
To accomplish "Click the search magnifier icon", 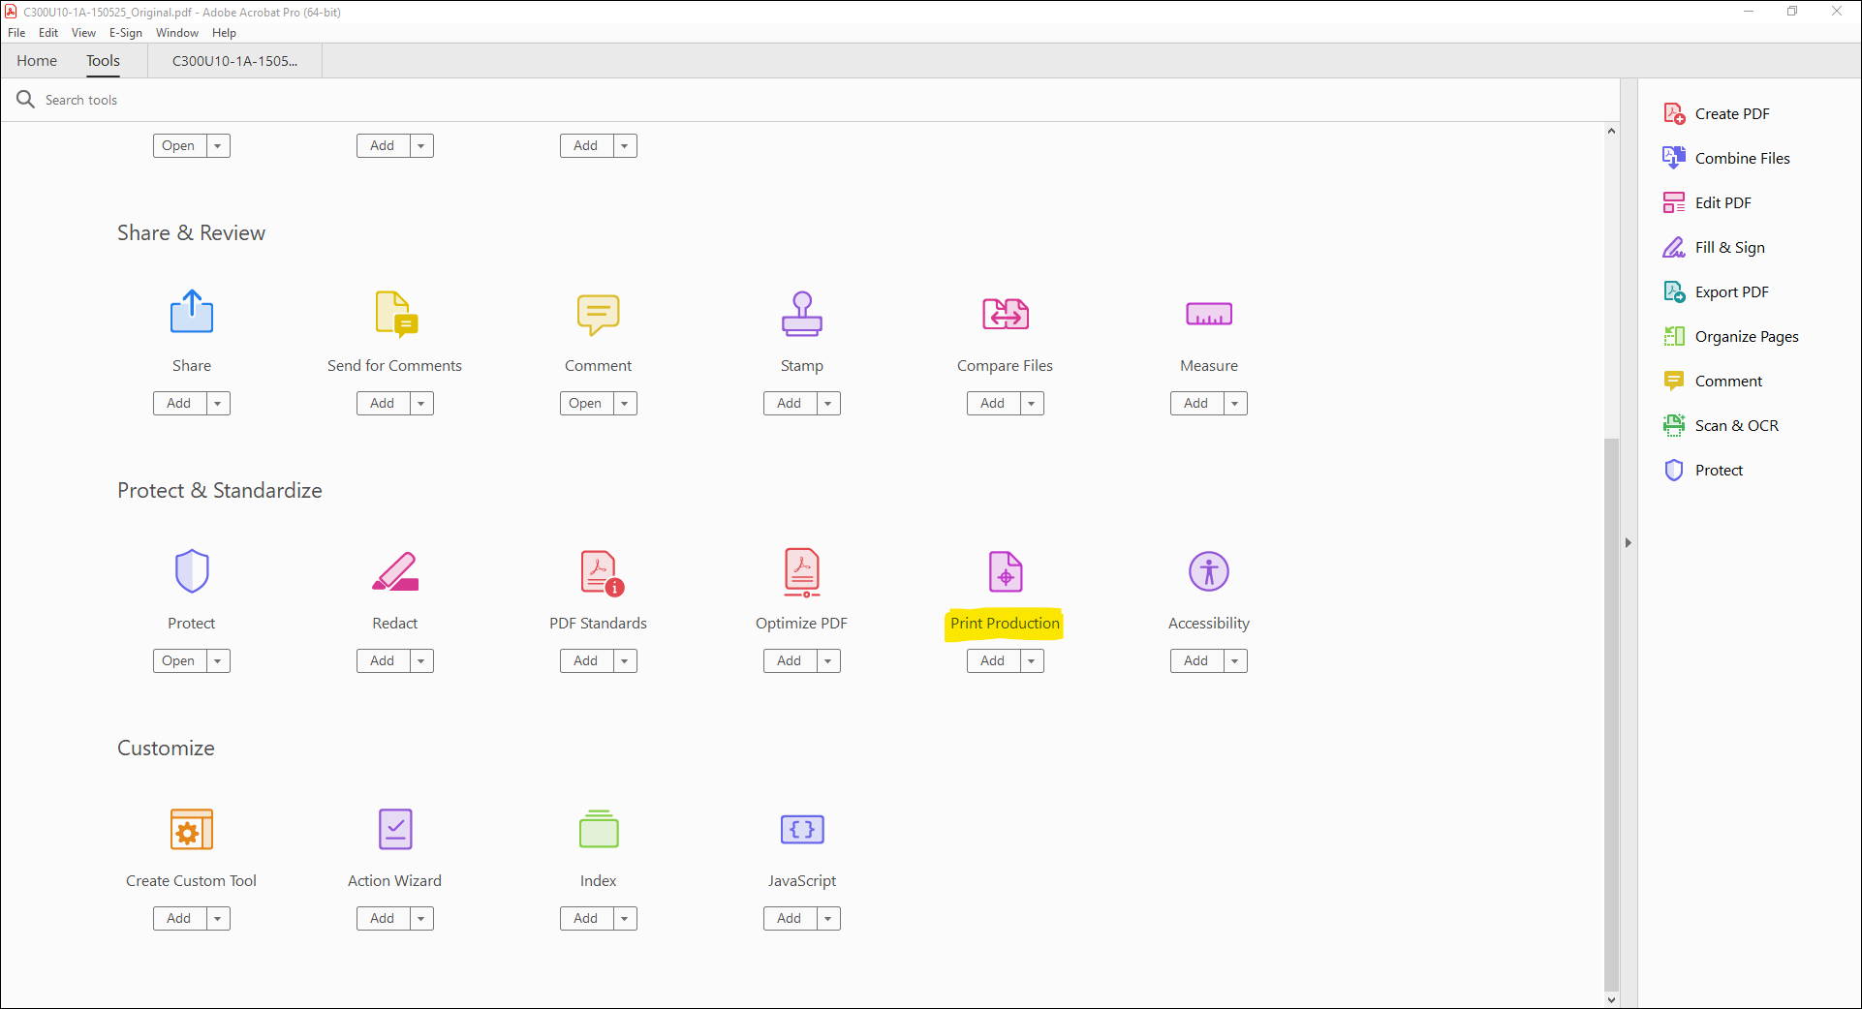I will coord(25,100).
